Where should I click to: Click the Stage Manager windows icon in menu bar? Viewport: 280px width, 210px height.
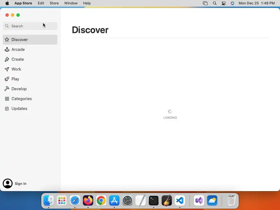click(205, 3)
